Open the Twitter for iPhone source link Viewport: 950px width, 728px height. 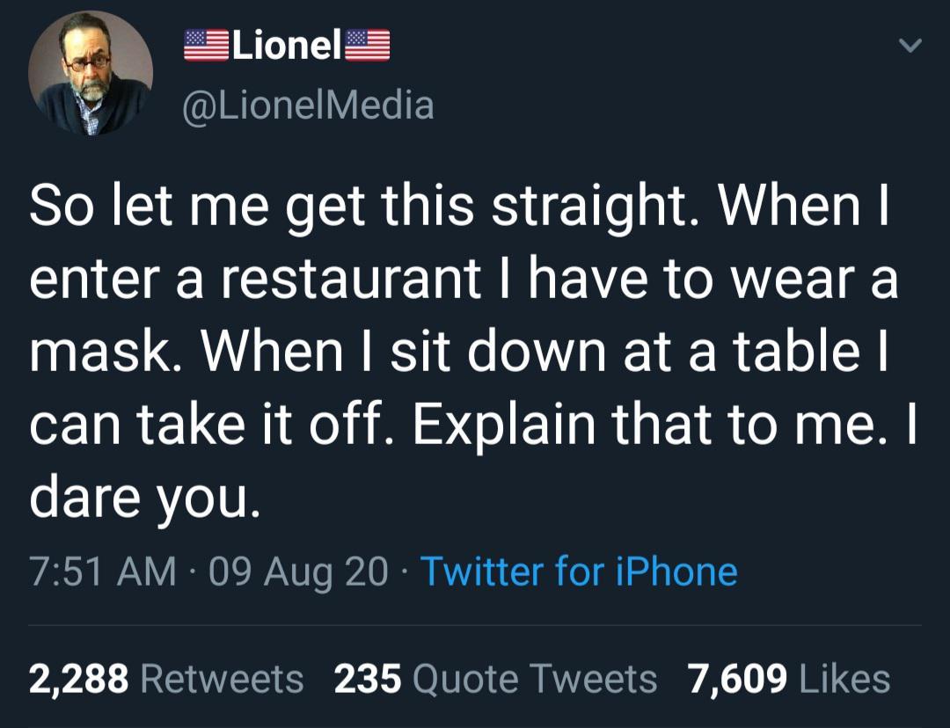579,572
